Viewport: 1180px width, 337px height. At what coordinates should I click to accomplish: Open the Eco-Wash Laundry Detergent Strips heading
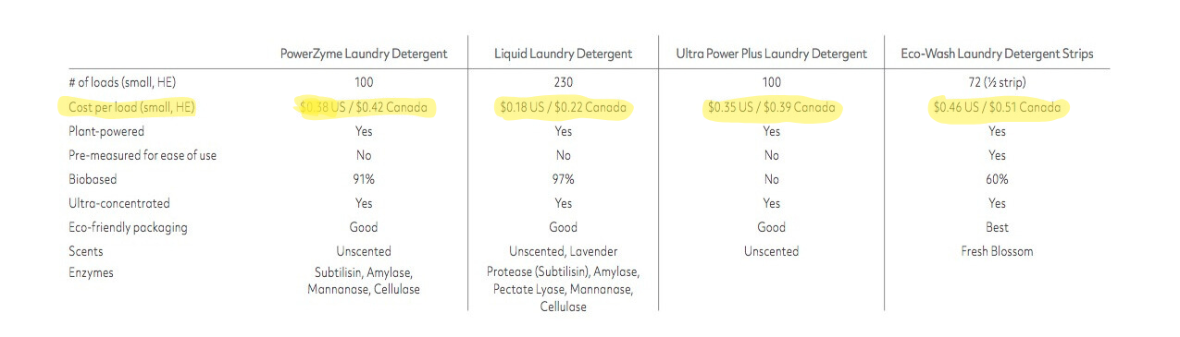pyautogui.click(x=997, y=54)
